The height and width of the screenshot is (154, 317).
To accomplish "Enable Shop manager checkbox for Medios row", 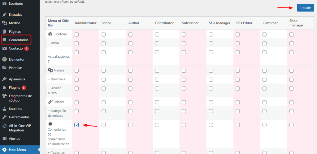I will [x=291, y=71].
